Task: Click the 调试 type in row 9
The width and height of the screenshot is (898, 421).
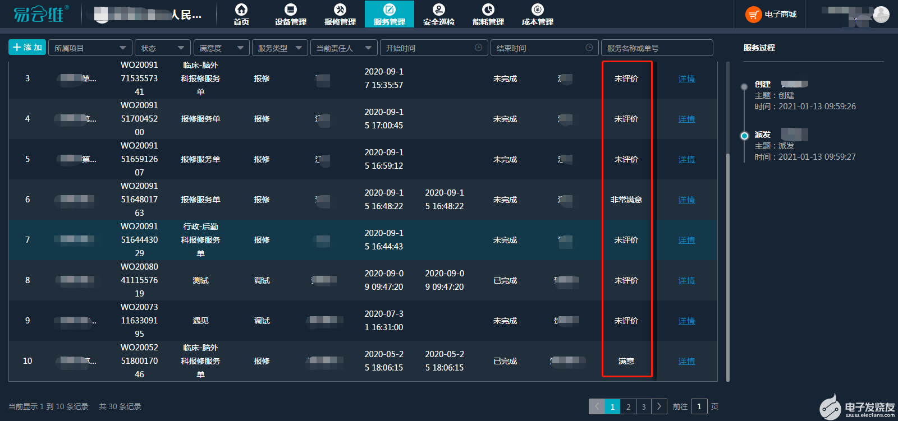Action: 262,321
